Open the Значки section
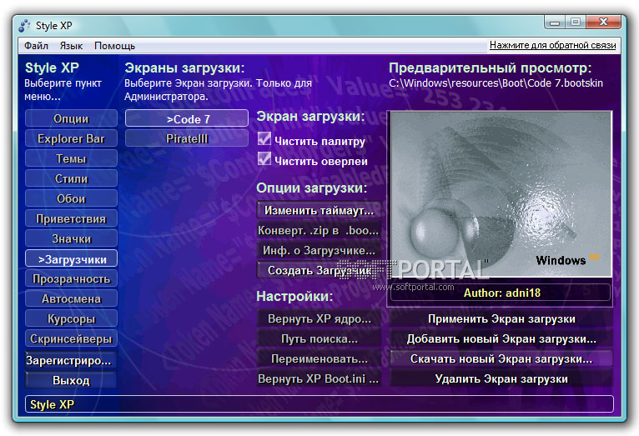639x436 pixels. tap(71, 238)
